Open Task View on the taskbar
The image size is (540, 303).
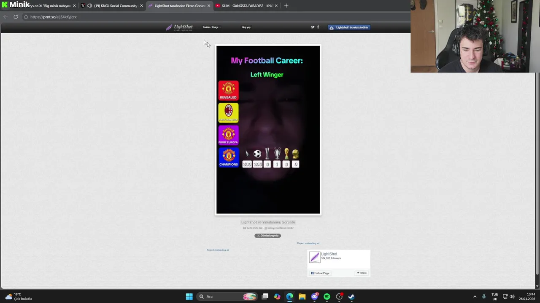(x=265, y=297)
